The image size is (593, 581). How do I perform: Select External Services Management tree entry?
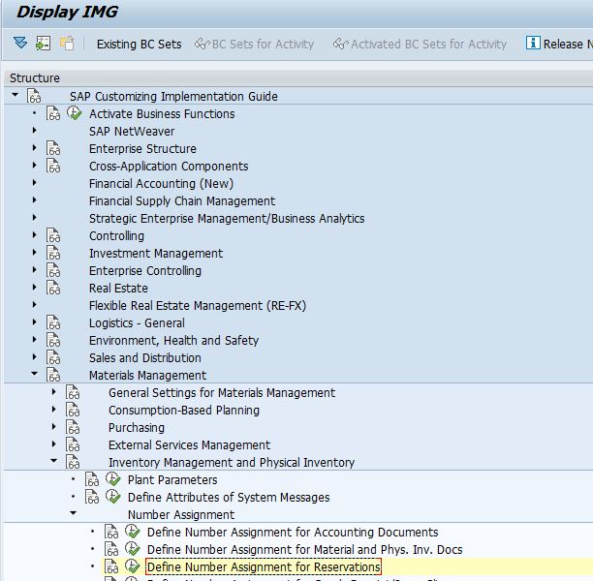190,444
